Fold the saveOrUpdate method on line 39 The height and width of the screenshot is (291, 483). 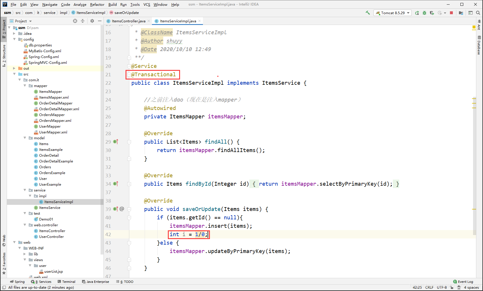point(129,209)
